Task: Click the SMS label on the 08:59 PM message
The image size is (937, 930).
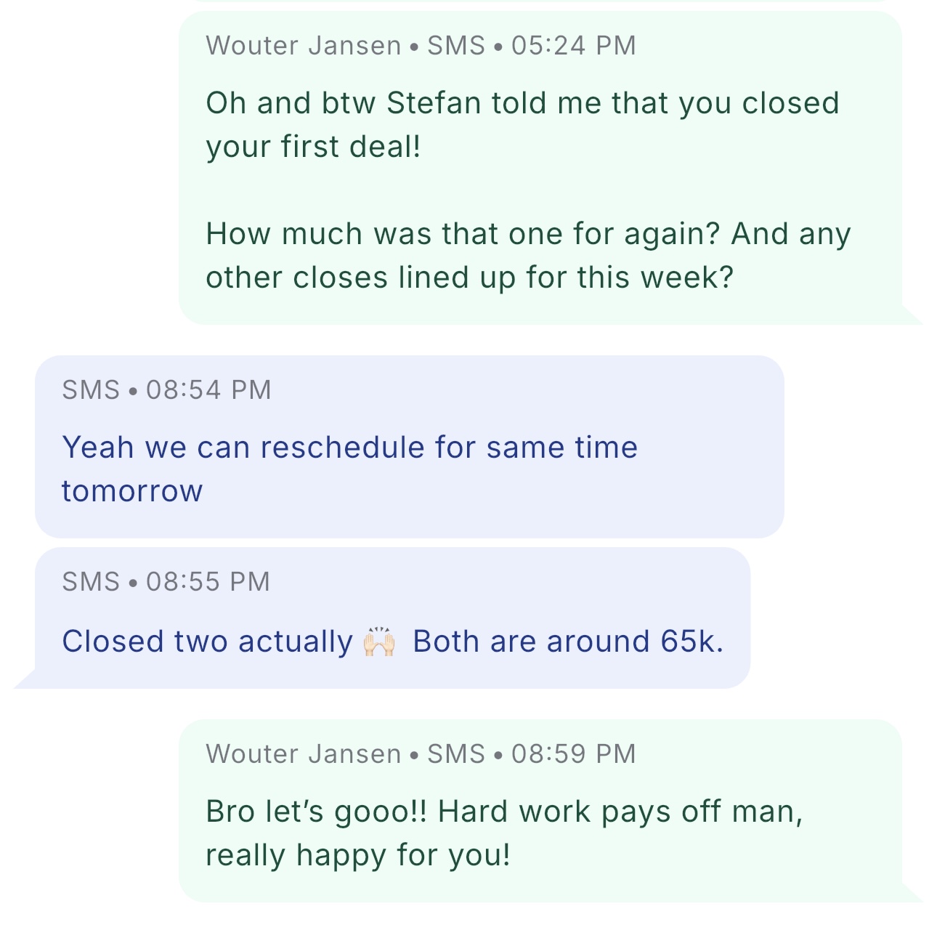Action: (455, 754)
